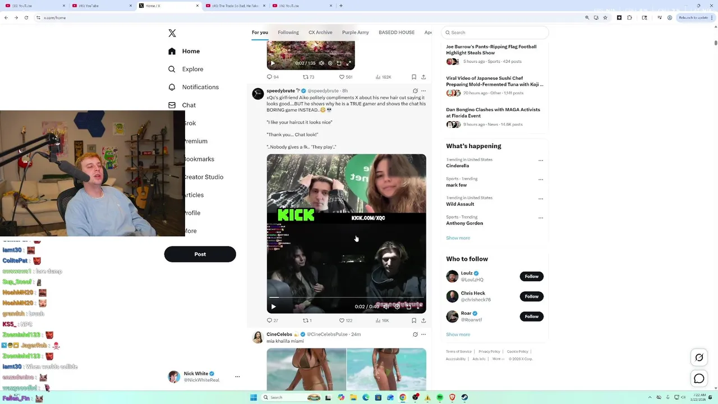The width and height of the screenshot is (718, 404).
Task: Open speedybrute profile avatar
Action: 258,94
